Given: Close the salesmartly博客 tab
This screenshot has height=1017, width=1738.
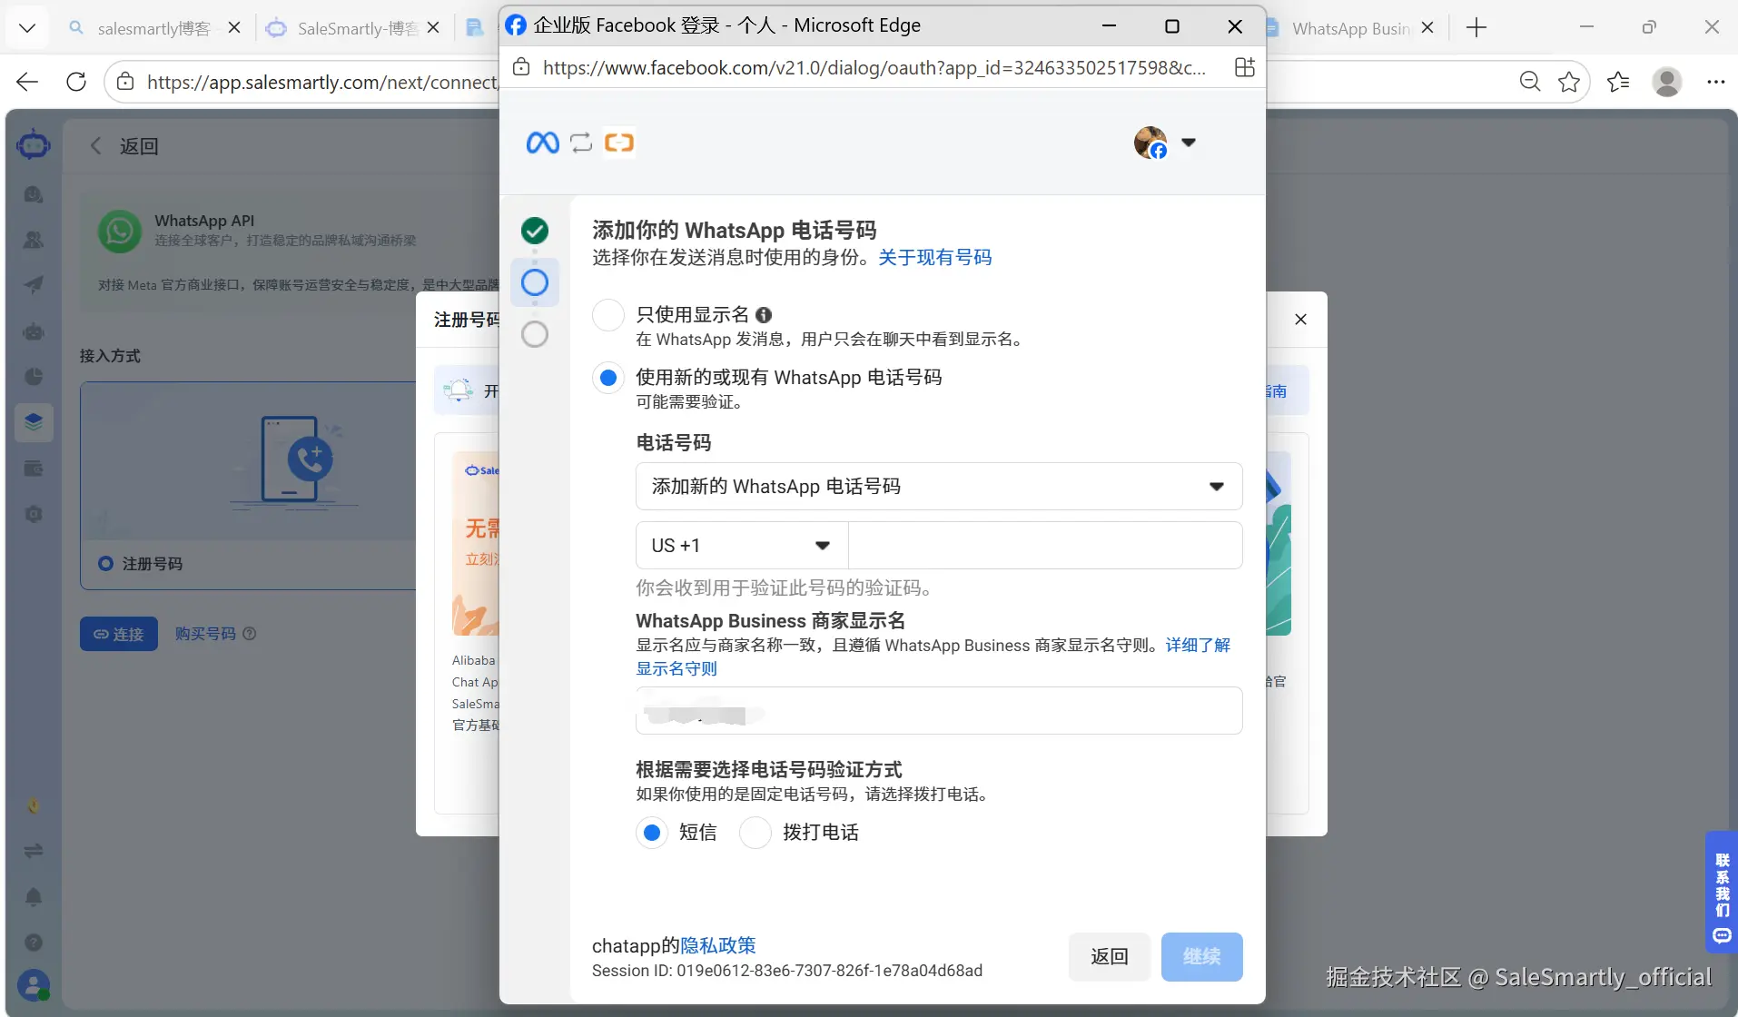Looking at the screenshot, I should tap(234, 28).
